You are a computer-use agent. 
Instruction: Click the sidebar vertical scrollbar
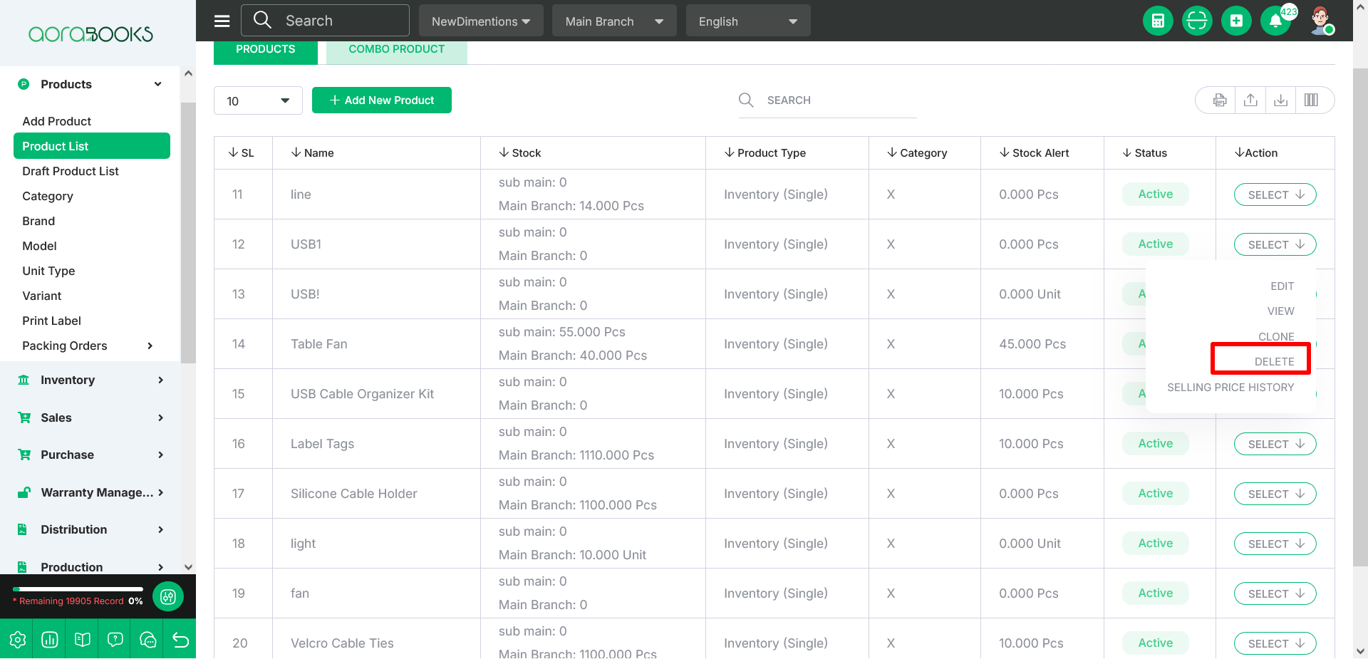click(188, 232)
